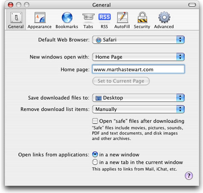Select "in a new window" radio option
203x193 pixels.
click(x=95, y=154)
